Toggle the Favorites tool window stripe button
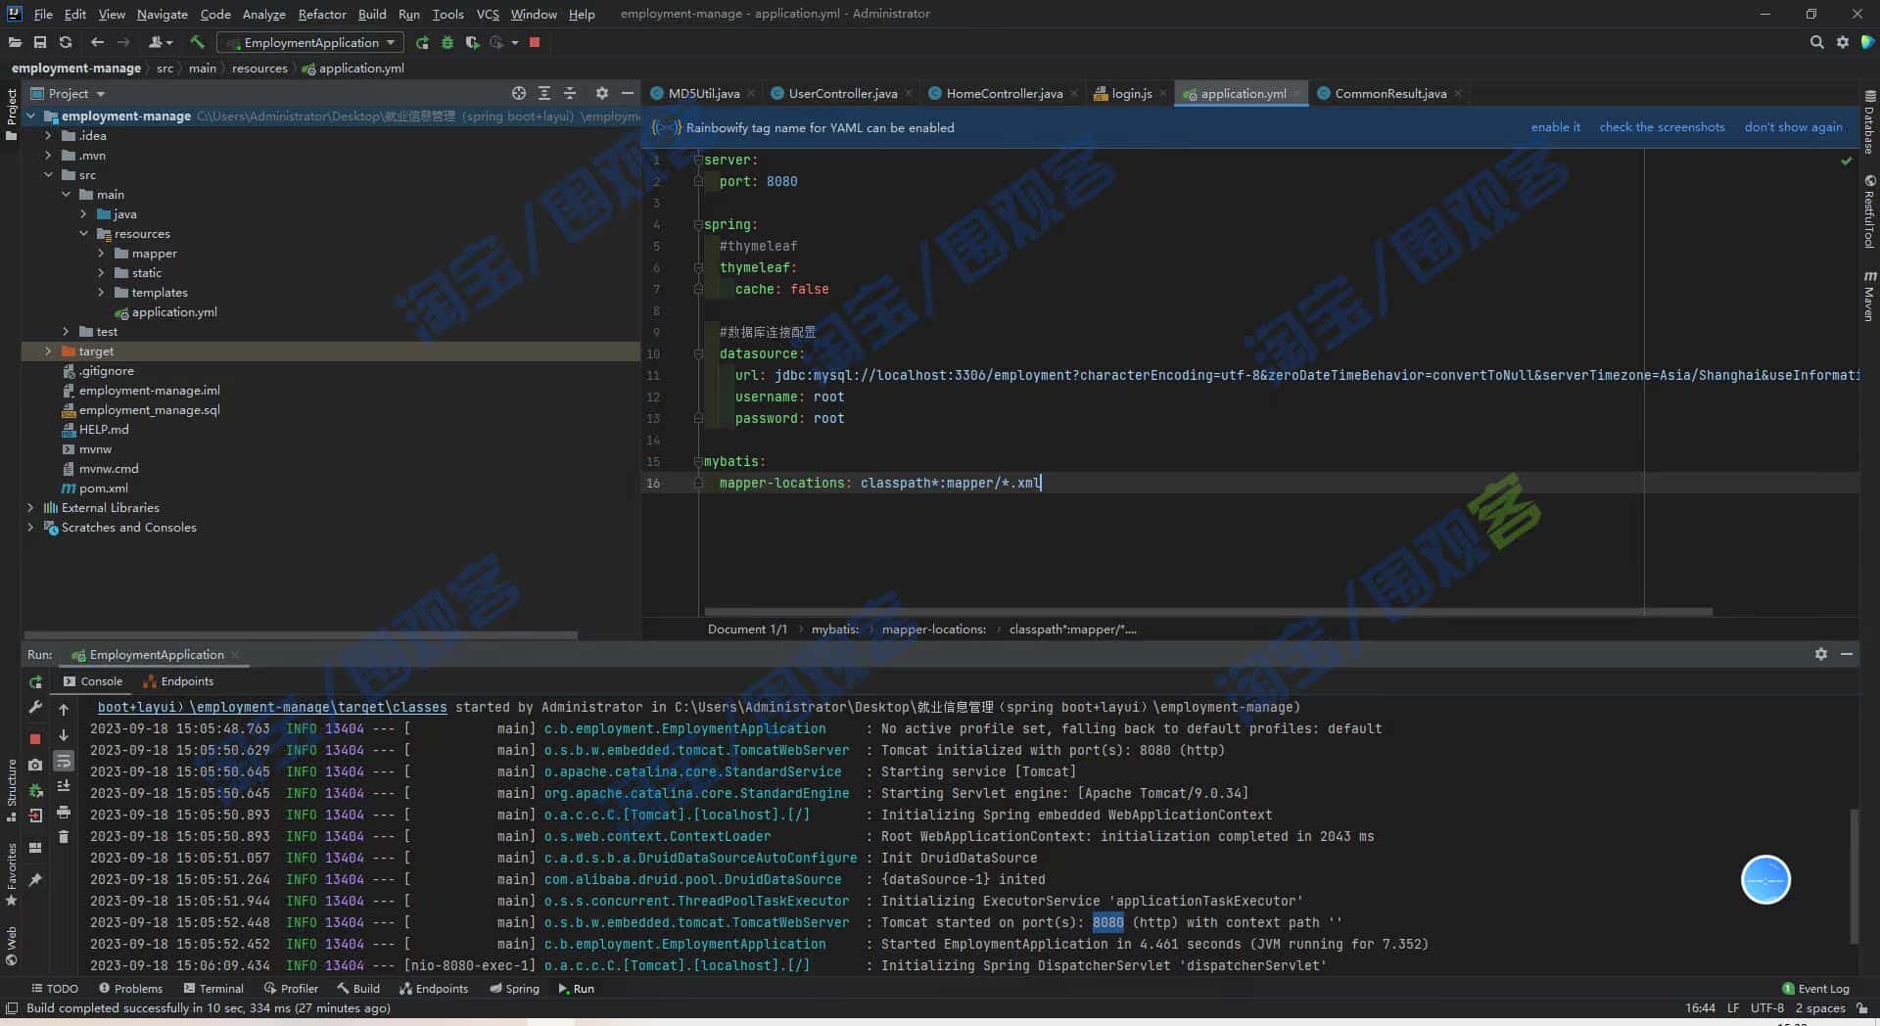1880x1026 pixels. click(x=11, y=873)
